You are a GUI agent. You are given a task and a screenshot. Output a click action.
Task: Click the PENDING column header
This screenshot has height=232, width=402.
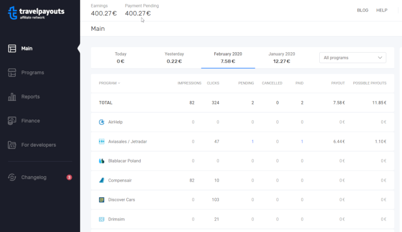246,83
